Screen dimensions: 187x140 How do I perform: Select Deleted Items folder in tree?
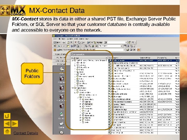tap(84, 67)
